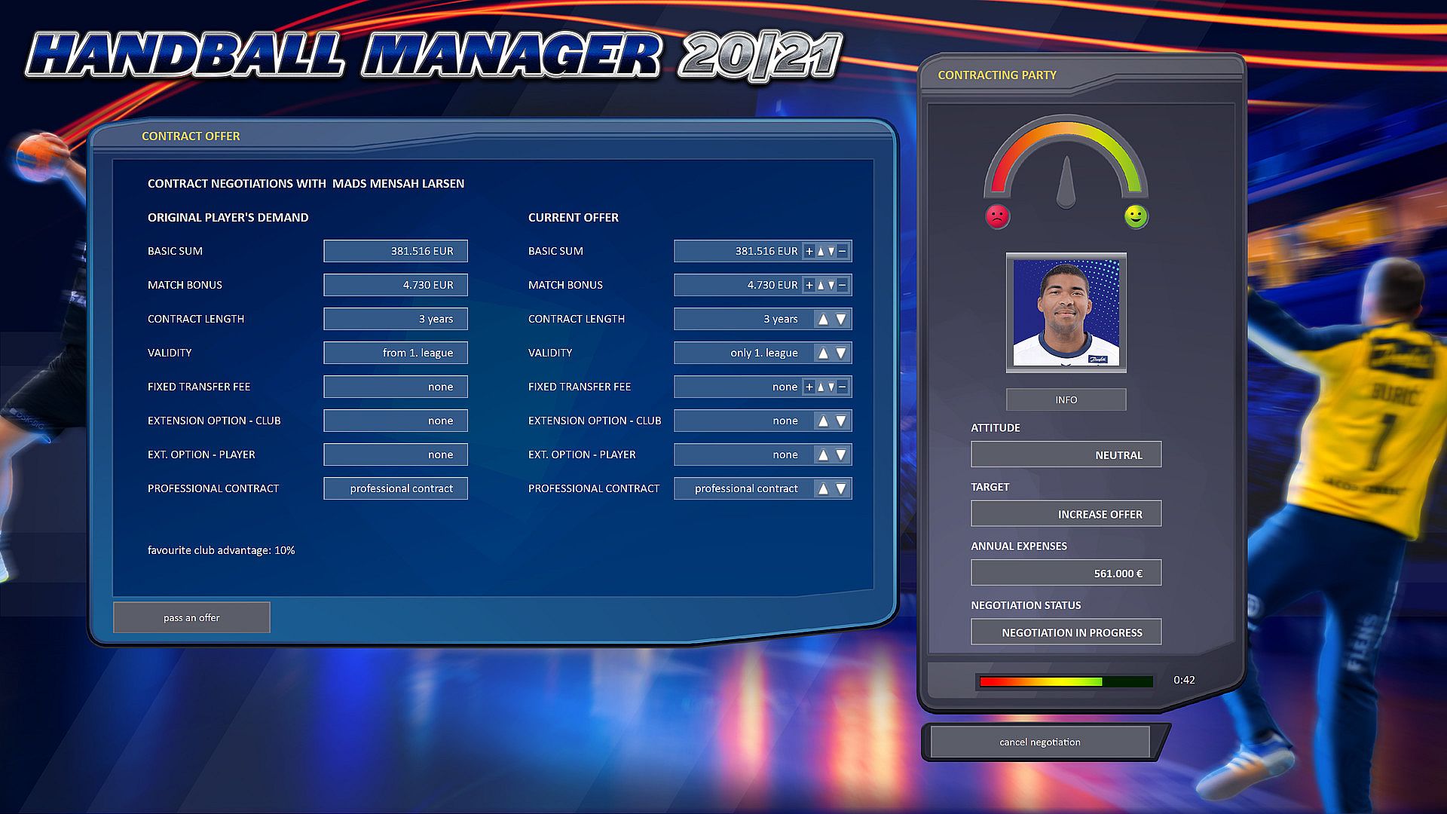Click plus icon for current Basic Sum

tap(809, 252)
